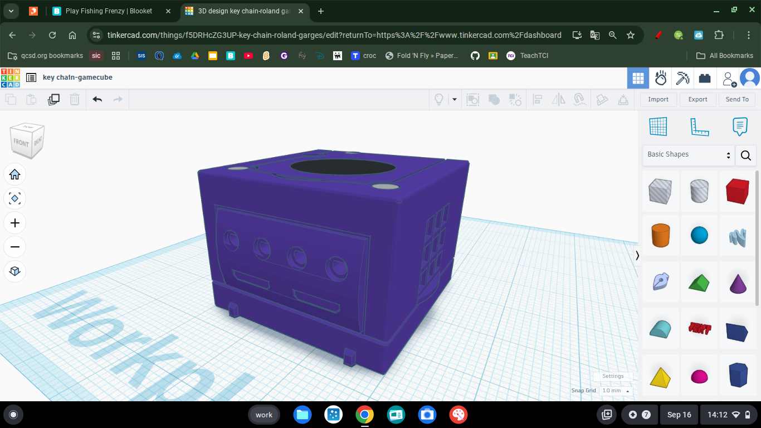Invite a collaborator with the add-person icon
The image size is (761, 428).
[729, 79]
